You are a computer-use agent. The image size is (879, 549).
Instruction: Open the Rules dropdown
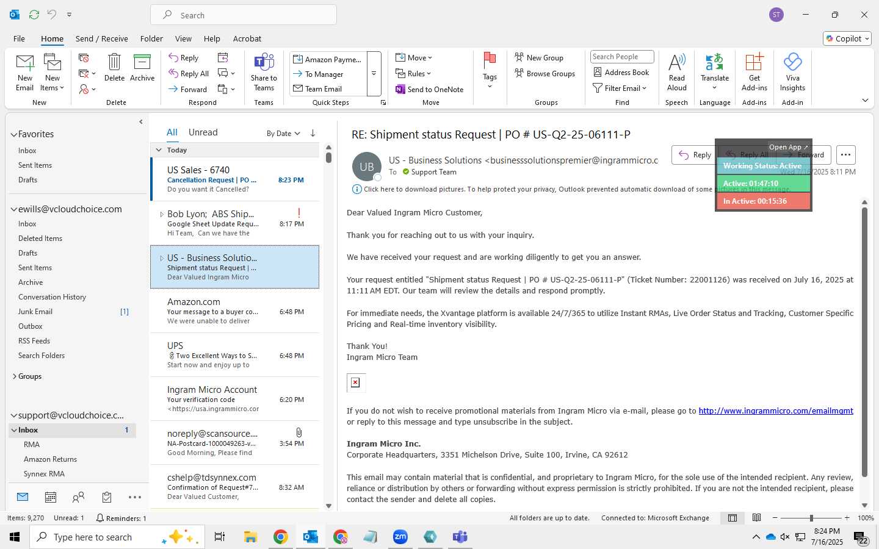[x=413, y=74]
